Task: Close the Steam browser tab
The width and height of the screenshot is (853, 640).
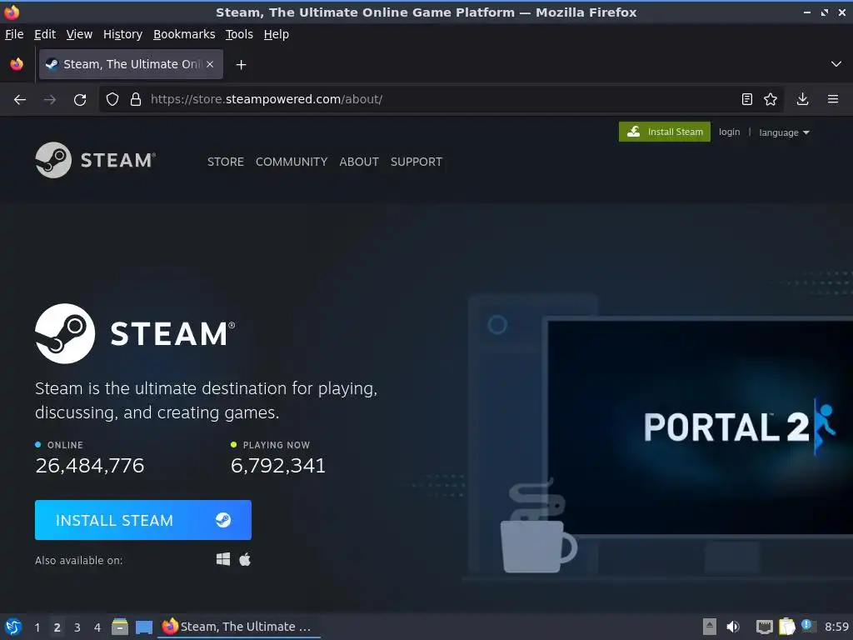Action: click(x=210, y=64)
